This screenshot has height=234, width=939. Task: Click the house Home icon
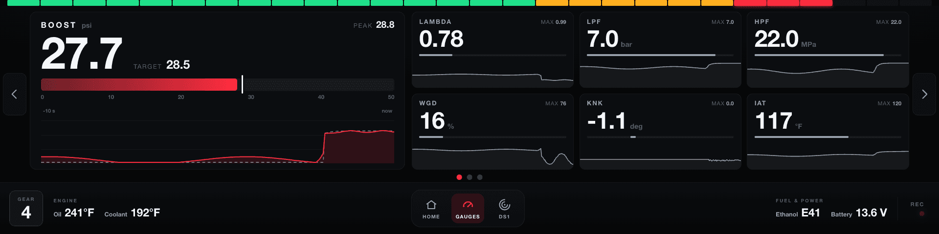pos(431,205)
